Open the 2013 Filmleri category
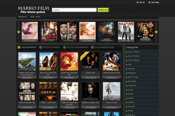Viewport: 175px width, 116px height. 134,60
